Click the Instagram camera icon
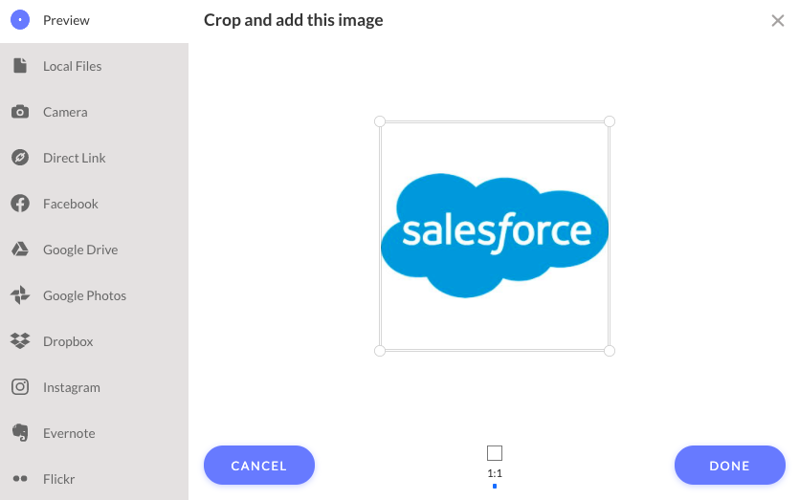The height and width of the screenshot is (500, 799). [x=20, y=387]
